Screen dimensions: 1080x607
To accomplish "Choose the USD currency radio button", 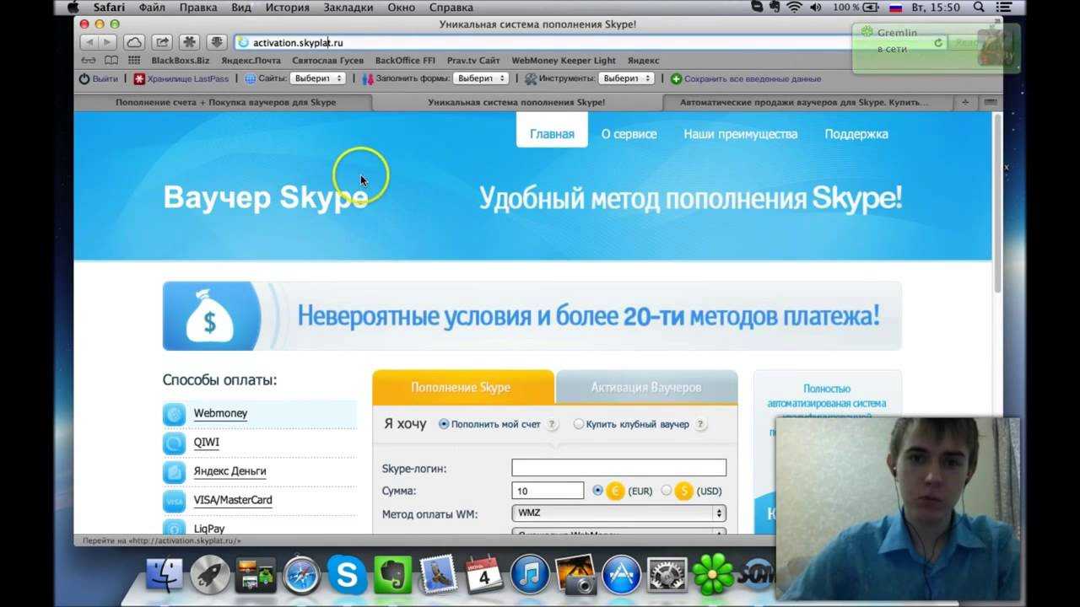I will tap(667, 490).
